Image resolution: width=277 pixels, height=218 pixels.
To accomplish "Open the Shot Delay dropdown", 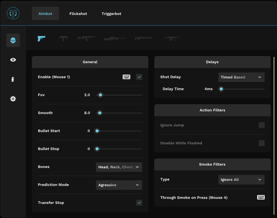I will click(x=241, y=77).
